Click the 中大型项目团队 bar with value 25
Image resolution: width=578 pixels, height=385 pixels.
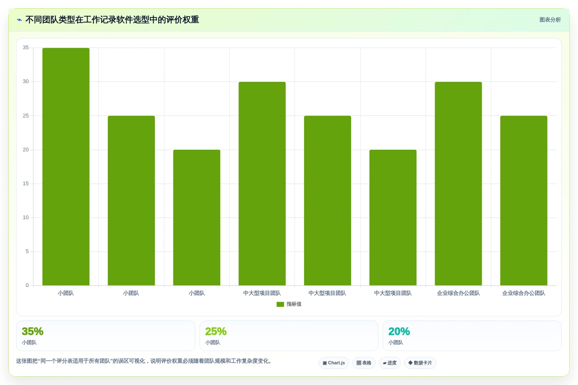coord(328,201)
